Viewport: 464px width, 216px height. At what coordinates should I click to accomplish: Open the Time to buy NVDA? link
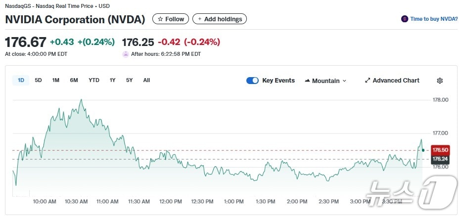tap(433, 19)
